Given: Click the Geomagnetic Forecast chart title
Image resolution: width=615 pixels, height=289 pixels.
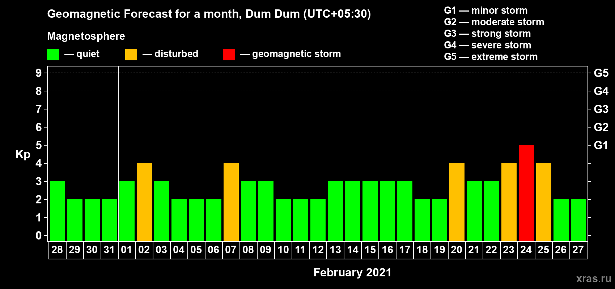Looking at the screenshot, I should pos(209,14).
